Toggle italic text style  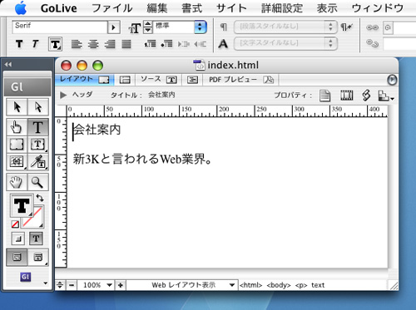(35, 44)
